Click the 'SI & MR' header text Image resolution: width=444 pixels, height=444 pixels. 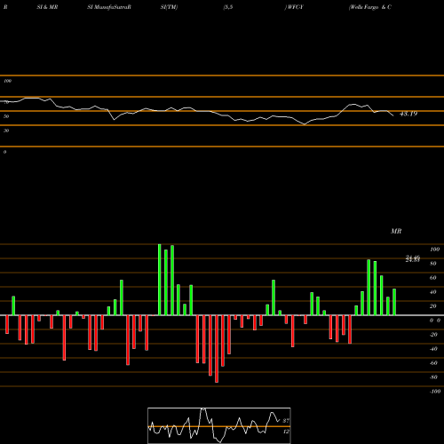pos(47,7)
